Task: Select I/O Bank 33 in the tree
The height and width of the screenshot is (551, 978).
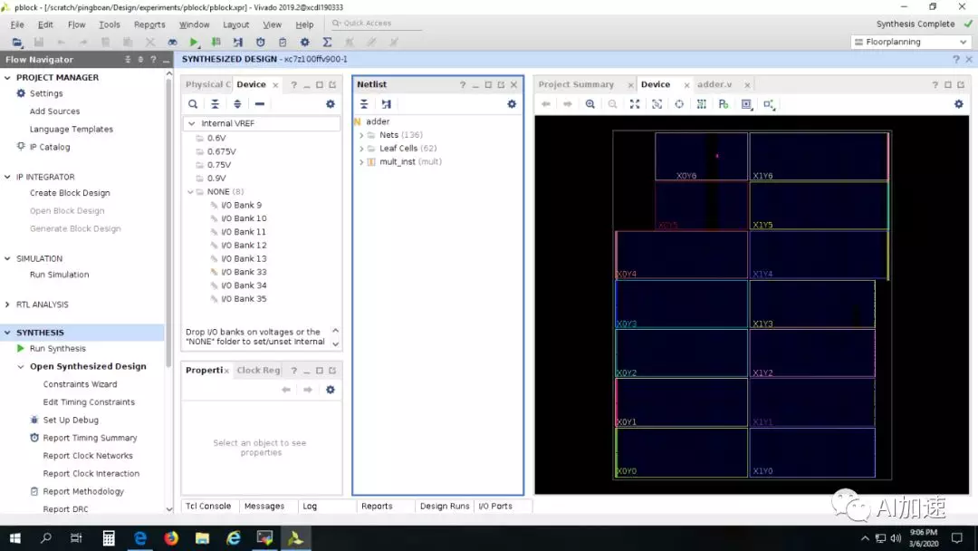Action: pos(244,272)
